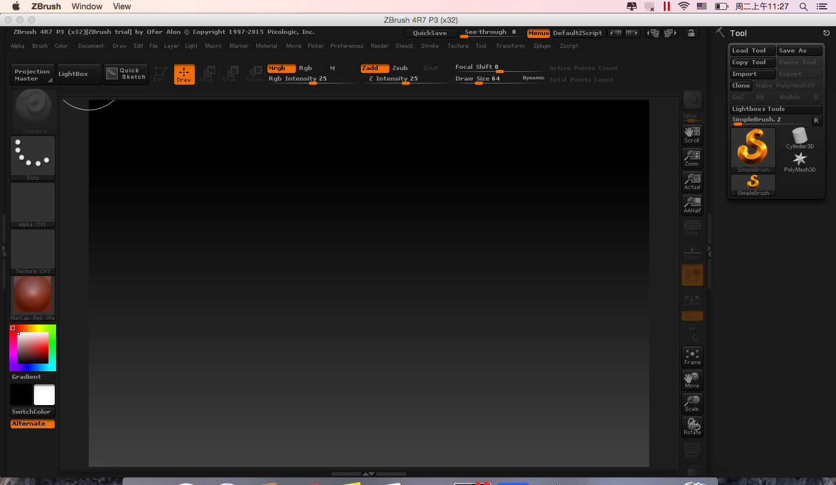Open macOS Notification Center icon
Screen dimensions: 836x485
[823, 6]
